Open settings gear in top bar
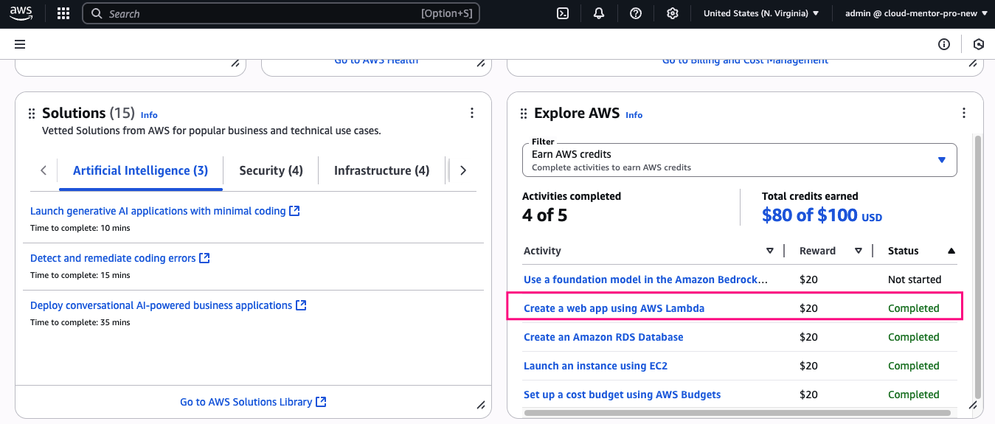 click(672, 13)
